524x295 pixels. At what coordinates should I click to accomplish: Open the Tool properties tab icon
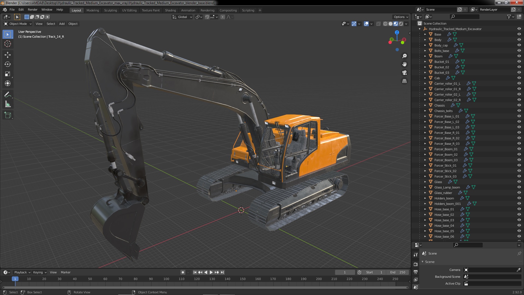pos(416,254)
